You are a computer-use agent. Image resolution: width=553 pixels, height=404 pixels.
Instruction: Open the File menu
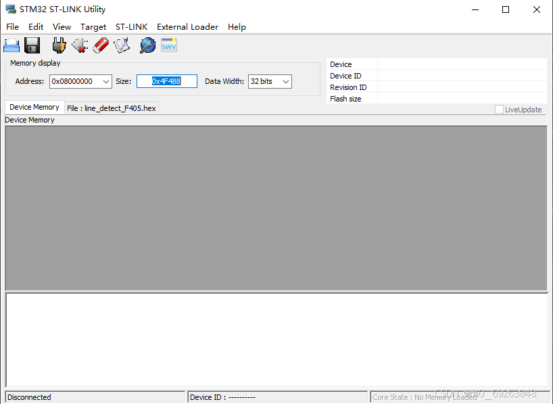click(x=12, y=27)
